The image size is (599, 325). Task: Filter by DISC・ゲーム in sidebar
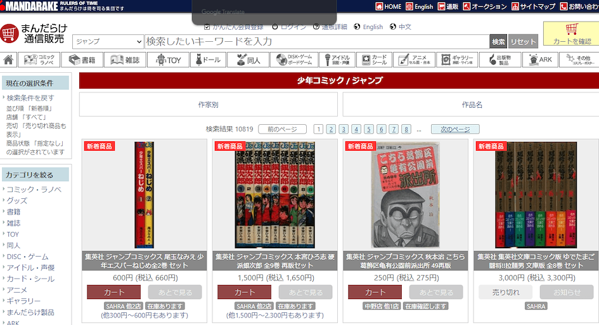click(x=27, y=257)
